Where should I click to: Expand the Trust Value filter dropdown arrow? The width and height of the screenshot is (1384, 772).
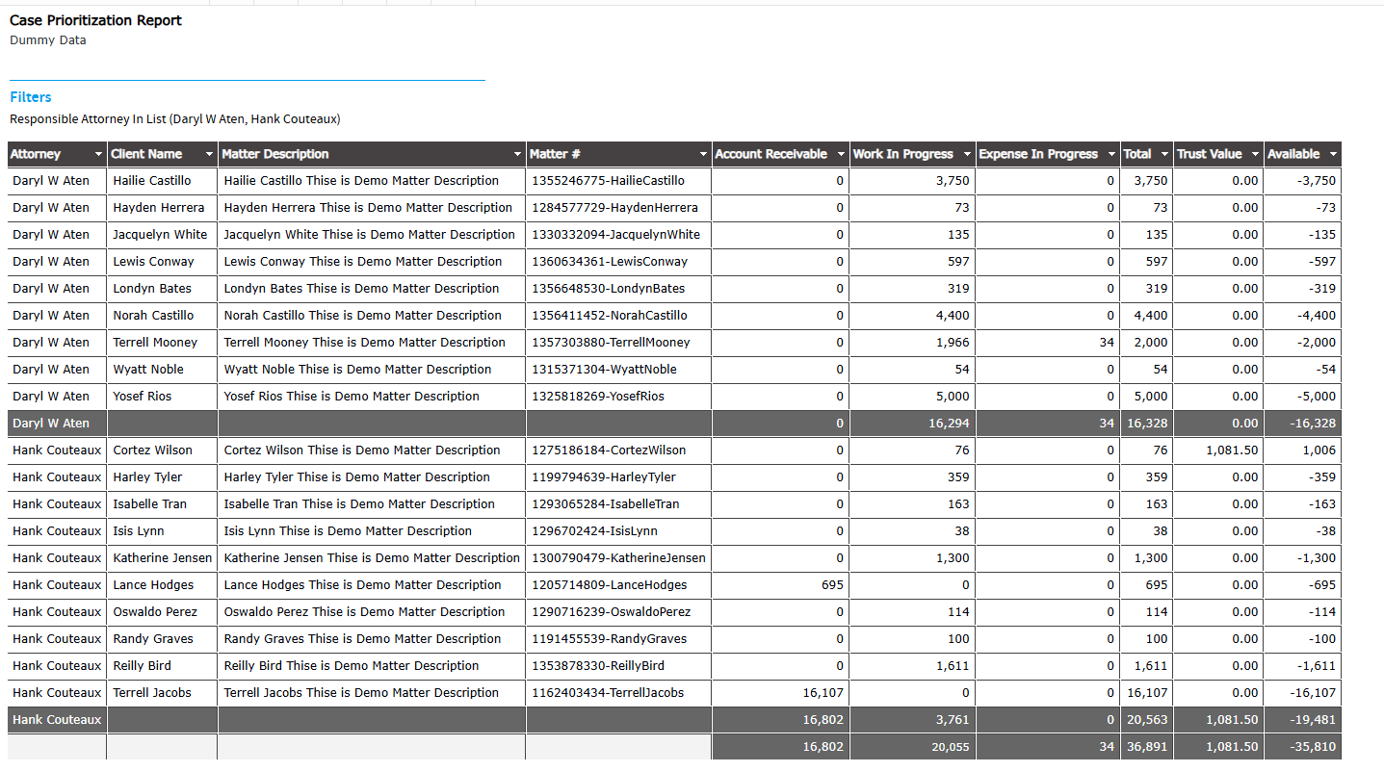pos(1255,155)
